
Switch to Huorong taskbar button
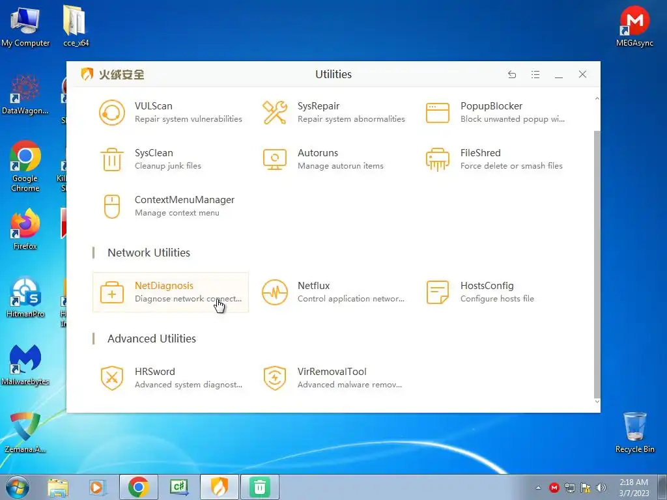pos(220,487)
